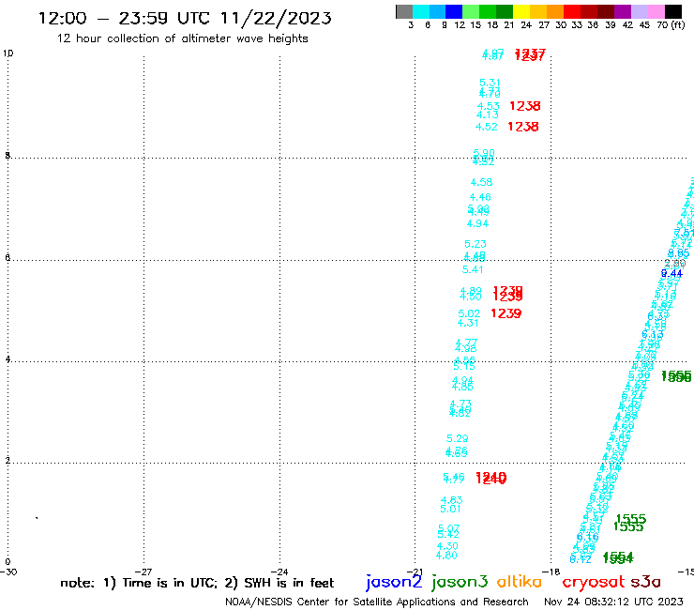This screenshot has width=694, height=610.
Task: Click the '-24' longitude axis label
Action: coord(279,572)
